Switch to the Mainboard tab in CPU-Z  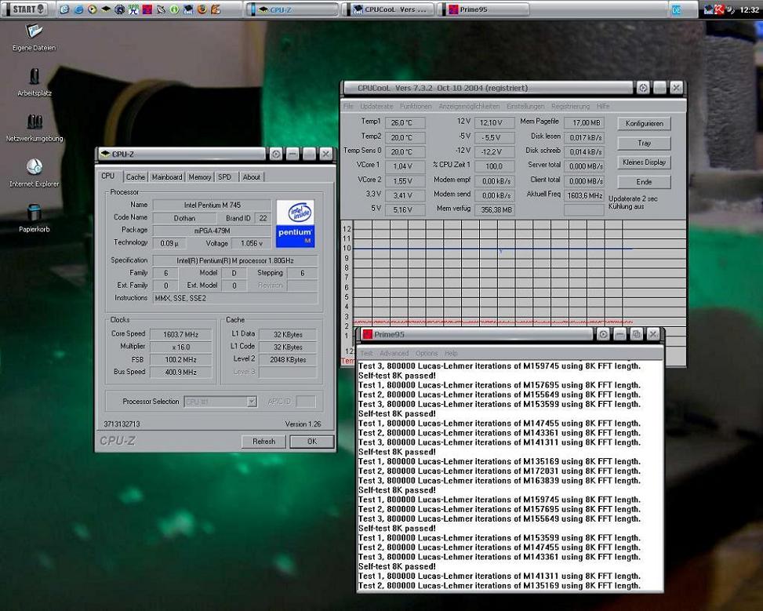(166, 177)
